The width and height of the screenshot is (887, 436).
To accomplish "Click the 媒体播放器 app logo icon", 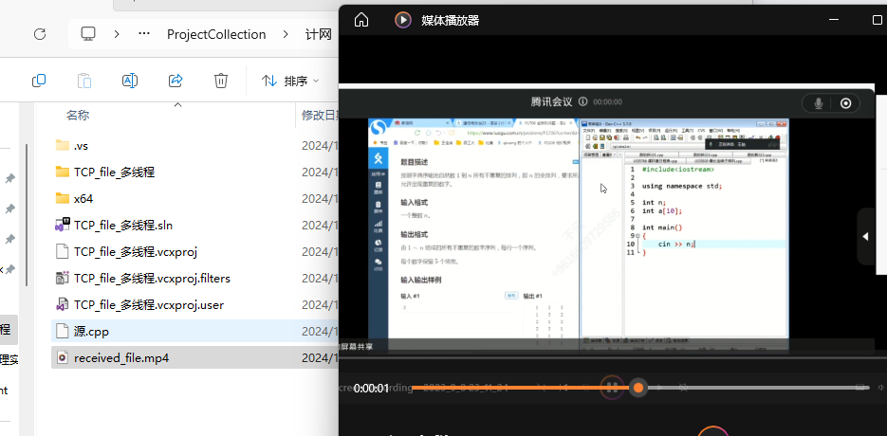I will 403,20.
